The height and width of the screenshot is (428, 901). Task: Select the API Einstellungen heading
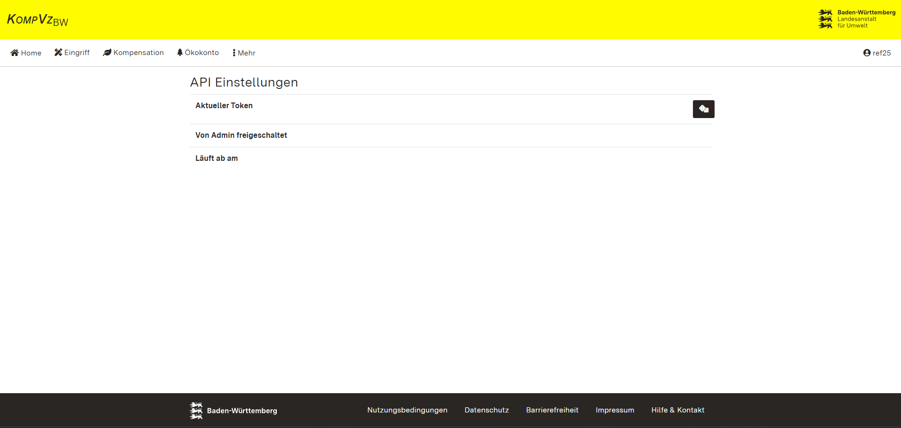(x=244, y=82)
